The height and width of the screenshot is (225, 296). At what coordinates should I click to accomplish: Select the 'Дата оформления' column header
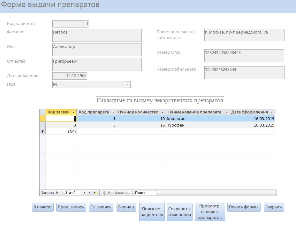click(252, 112)
